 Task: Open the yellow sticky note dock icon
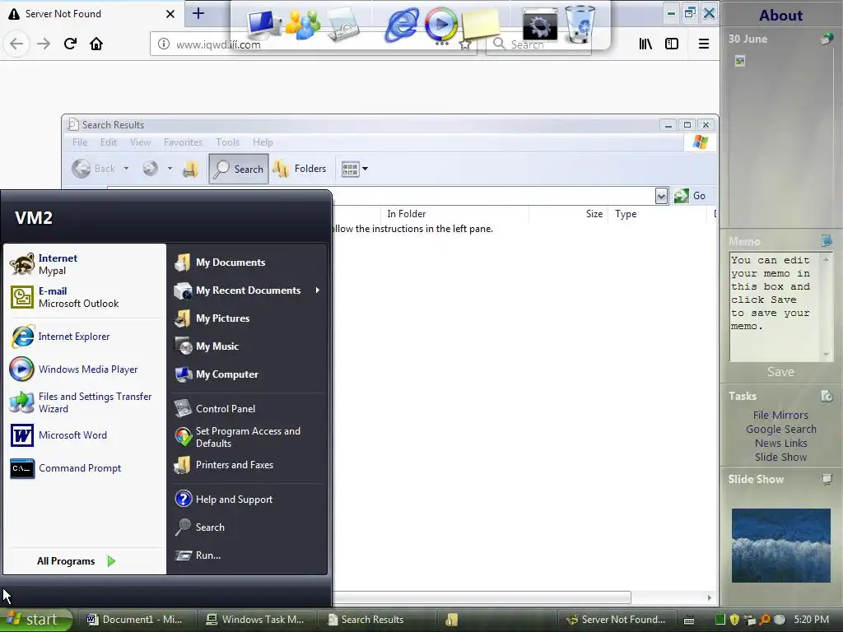pos(480,24)
